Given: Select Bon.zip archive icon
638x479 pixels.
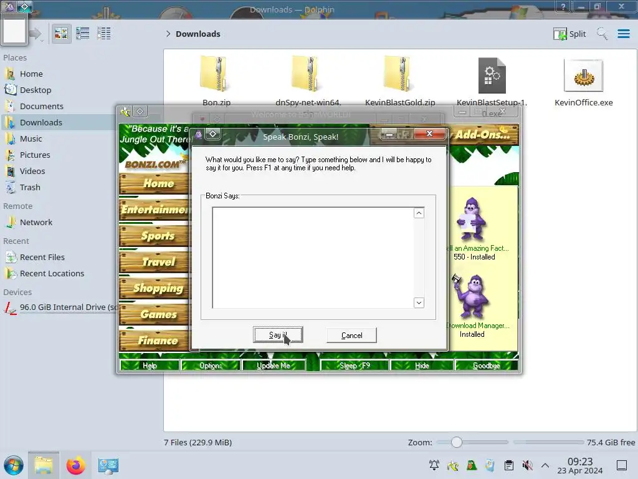Looking at the screenshot, I should click(x=215, y=74).
